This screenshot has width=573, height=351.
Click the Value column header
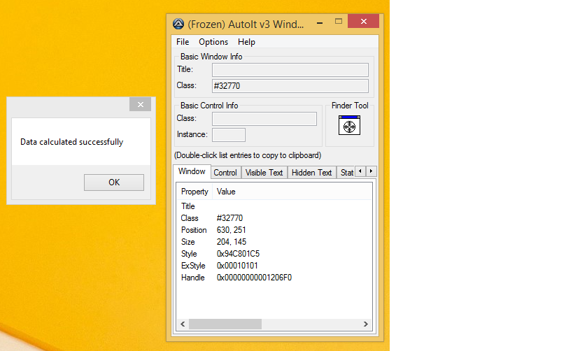[292, 192]
